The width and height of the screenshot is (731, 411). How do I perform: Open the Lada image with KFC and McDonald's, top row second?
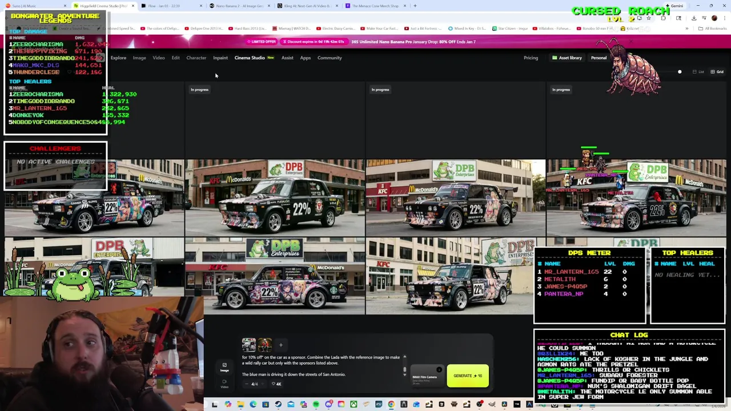[275, 198]
